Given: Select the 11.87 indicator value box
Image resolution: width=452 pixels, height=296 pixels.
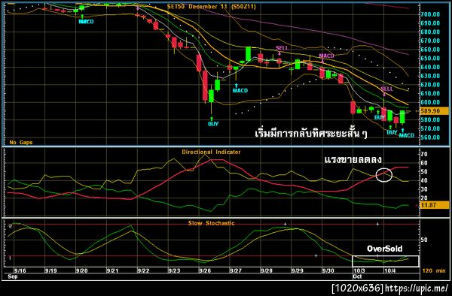Looking at the screenshot, I should [x=434, y=205].
